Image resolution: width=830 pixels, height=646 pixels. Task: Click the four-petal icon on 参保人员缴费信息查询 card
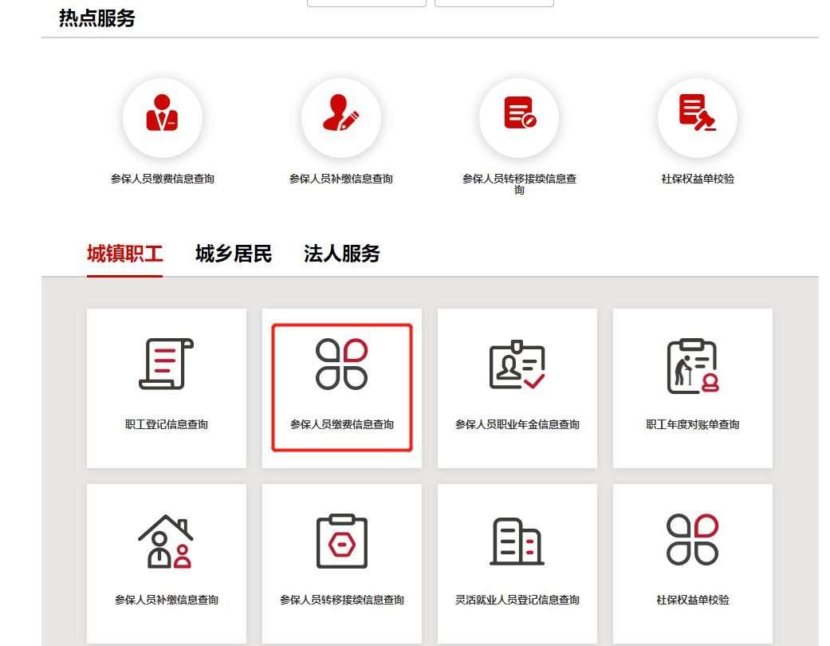click(x=341, y=364)
